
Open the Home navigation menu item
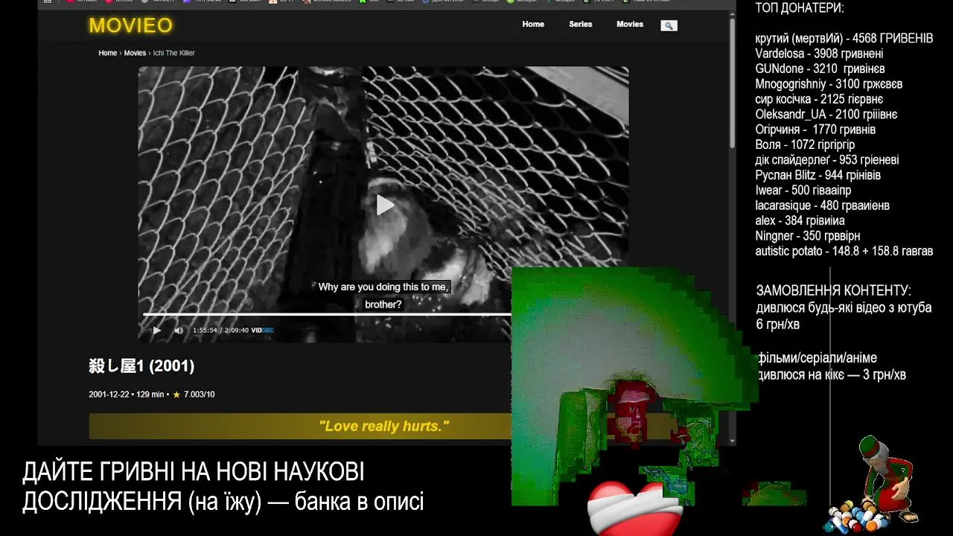(533, 25)
